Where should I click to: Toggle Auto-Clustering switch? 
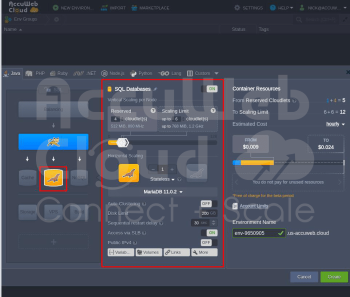tap(209, 203)
